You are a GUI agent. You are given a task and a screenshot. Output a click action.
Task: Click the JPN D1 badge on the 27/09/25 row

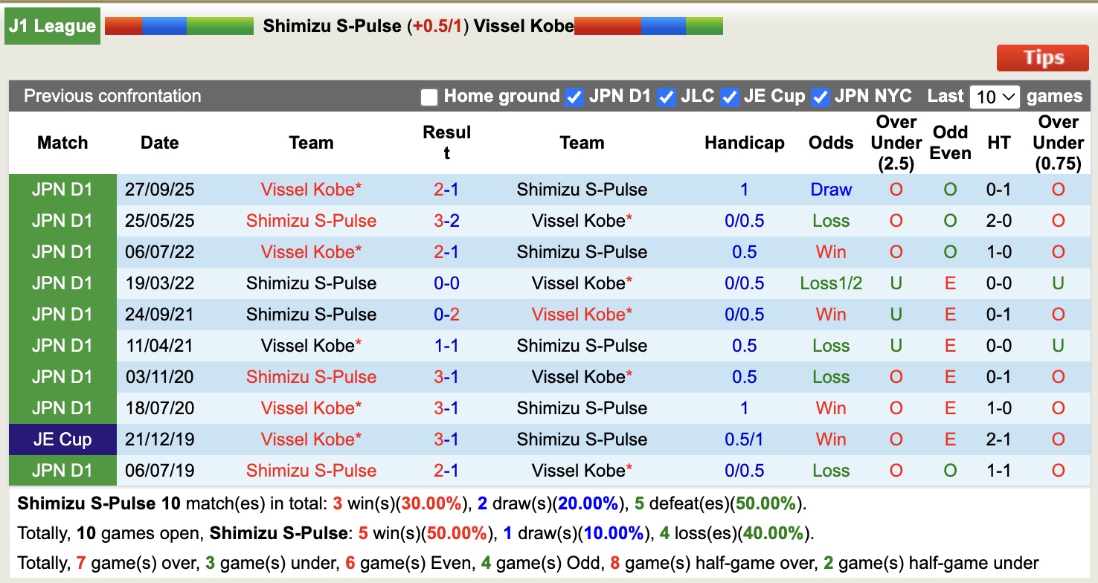pyautogui.click(x=62, y=190)
